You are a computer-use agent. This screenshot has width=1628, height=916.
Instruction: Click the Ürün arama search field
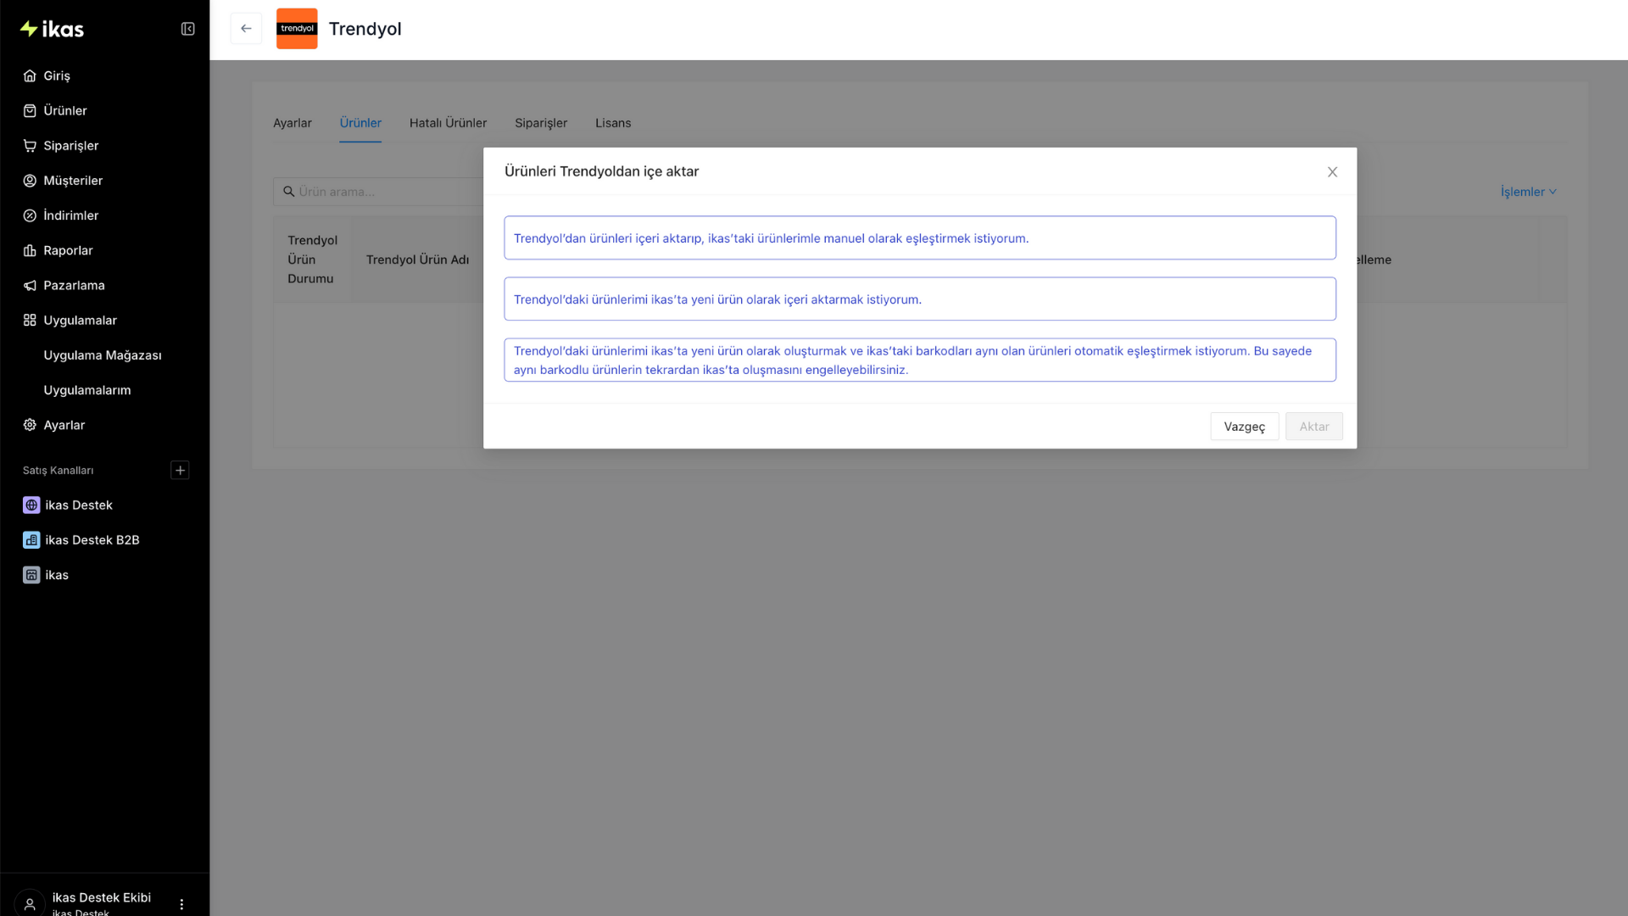378,192
